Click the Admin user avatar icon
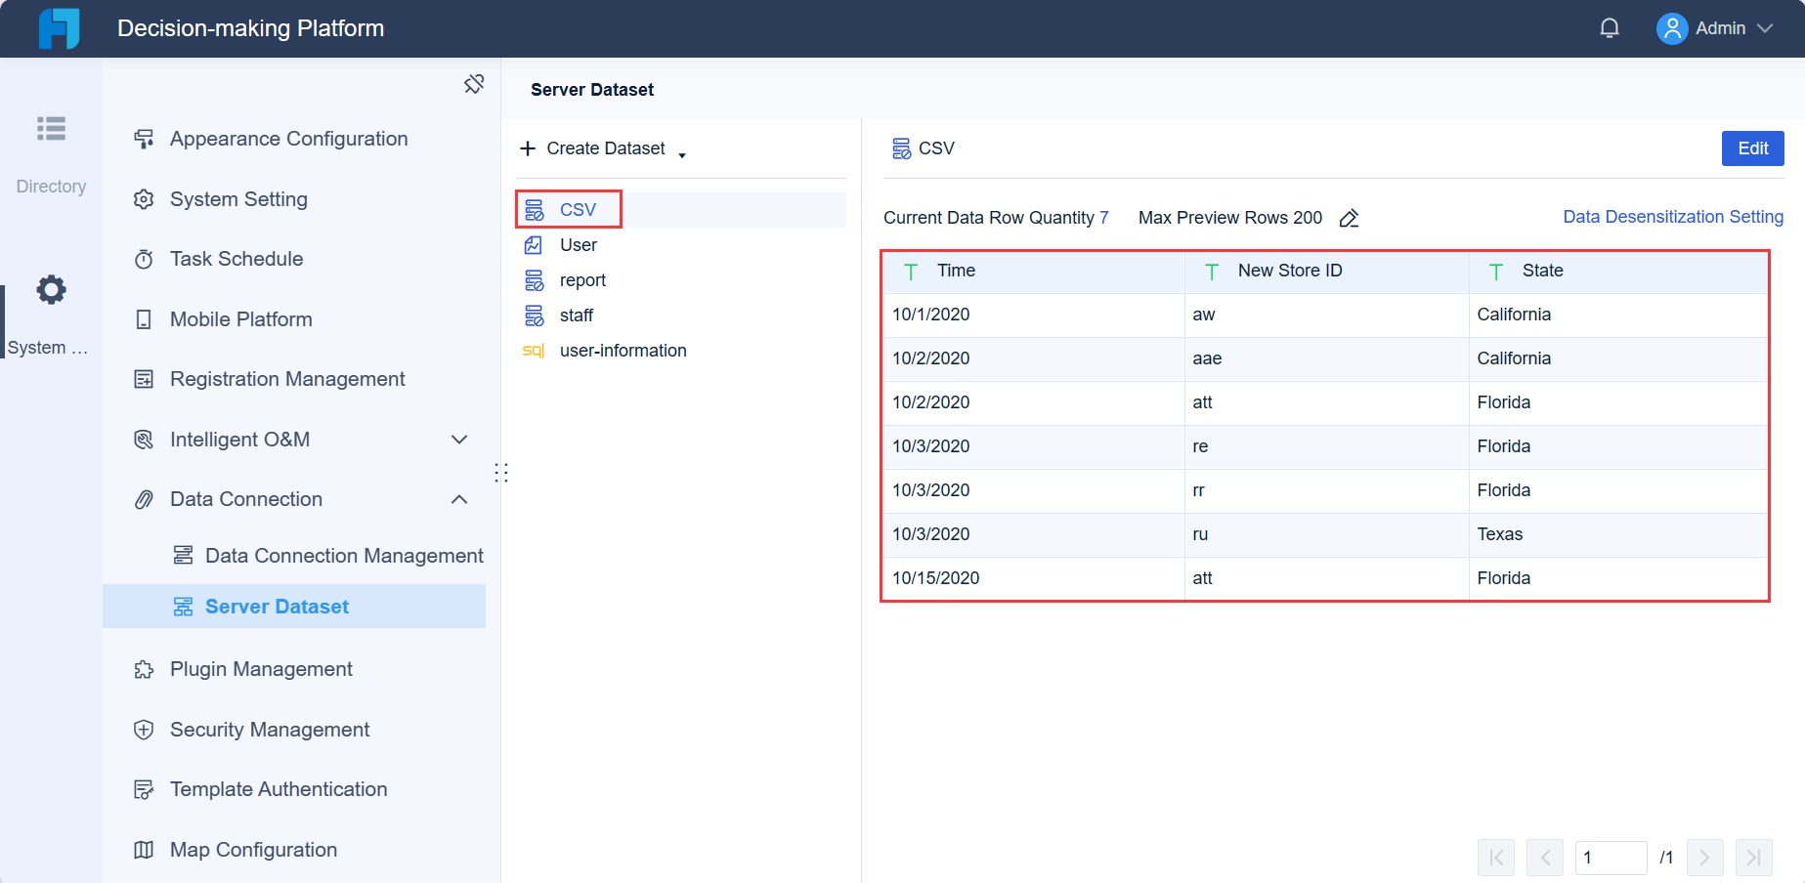Image resolution: width=1805 pixels, height=883 pixels. pos(1672,28)
